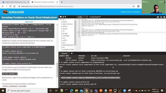Click the 'Step 1 of 5' label
This screenshot has width=166, height=93.
pyautogui.click(x=29, y=22)
